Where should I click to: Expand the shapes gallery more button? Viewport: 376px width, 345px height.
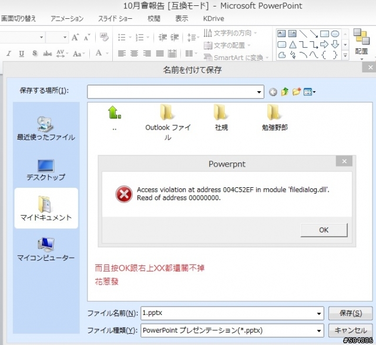(x=345, y=56)
